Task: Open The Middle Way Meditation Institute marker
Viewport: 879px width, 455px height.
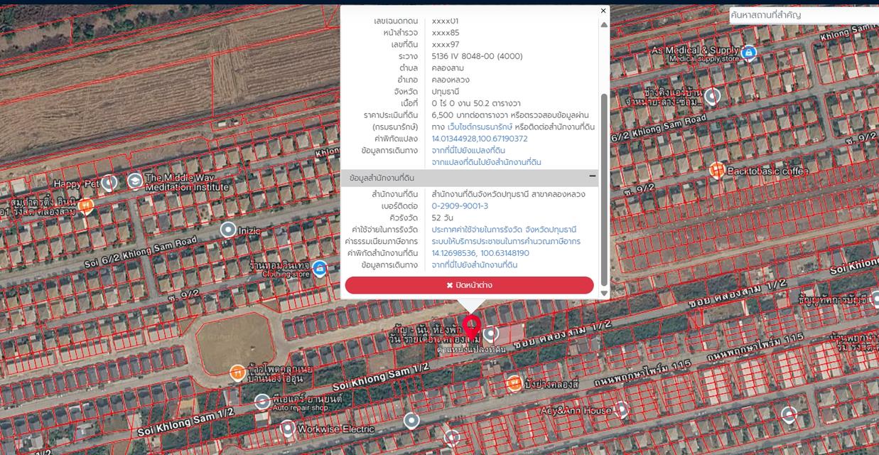Action: pos(134,181)
